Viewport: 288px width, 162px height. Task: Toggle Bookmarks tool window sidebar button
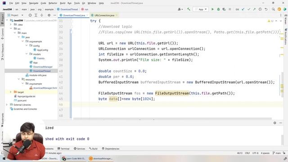[2, 120]
